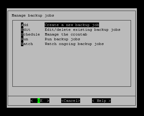Choose the Schedule menu entry
The image size is (144, 116).
30,34
